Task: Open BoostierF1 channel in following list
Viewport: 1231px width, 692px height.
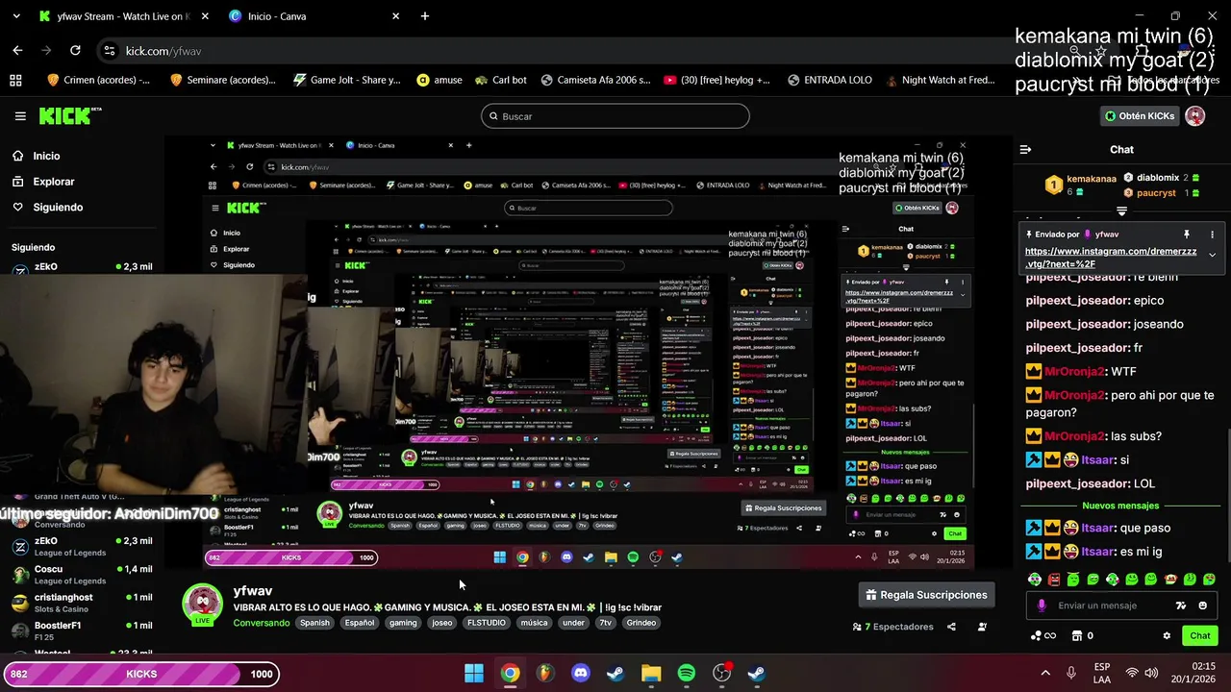Action: click(x=82, y=630)
